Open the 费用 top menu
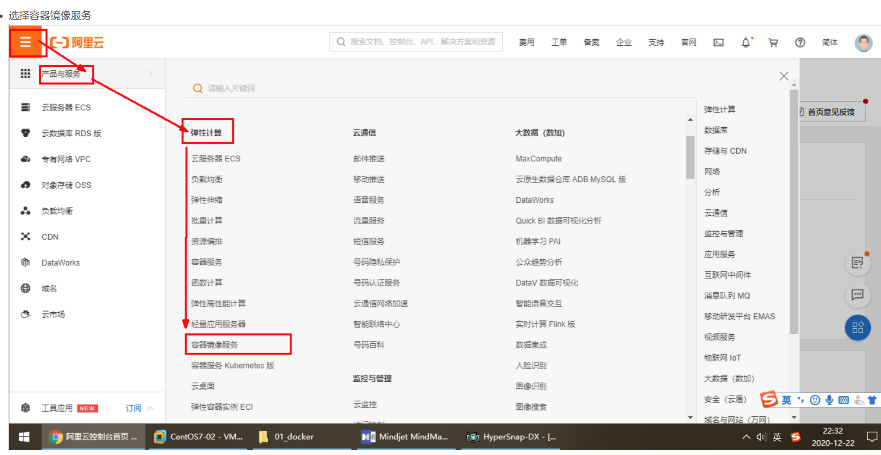881x455 pixels. [526, 42]
